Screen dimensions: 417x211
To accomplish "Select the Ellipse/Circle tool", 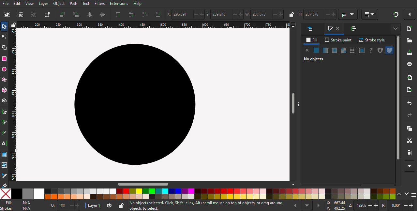I will (x=4, y=69).
